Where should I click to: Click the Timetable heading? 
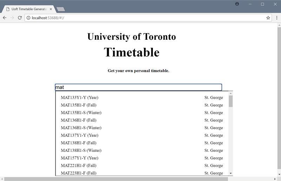click(x=132, y=52)
